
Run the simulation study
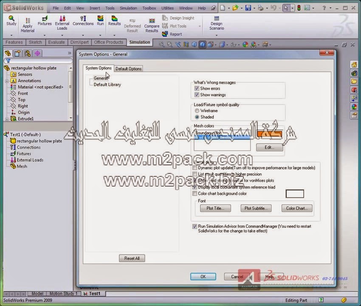point(100,20)
